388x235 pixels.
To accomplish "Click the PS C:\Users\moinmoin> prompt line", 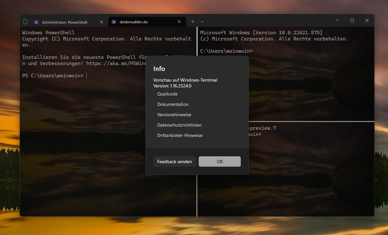I will click(x=53, y=76).
